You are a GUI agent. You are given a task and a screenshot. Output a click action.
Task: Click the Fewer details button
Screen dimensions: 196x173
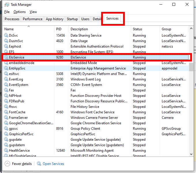coord(18,164)
